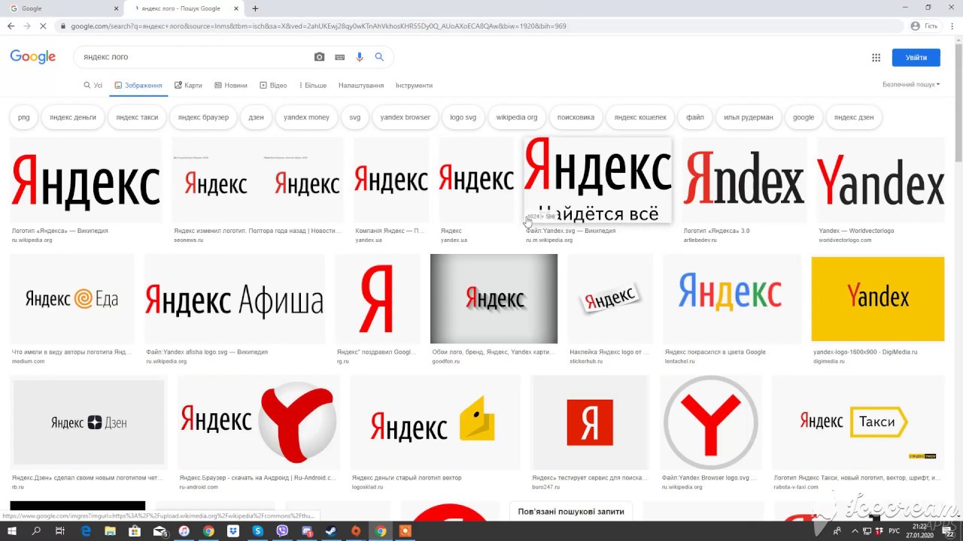Go to the Google logo homepage
This screenshot has width=963, height=541.
[x=33, y=57]
